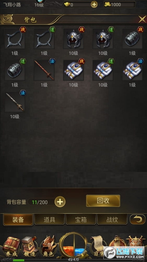The height and width of the screenshot is (262, 147).
Task: Open the 战纹 tab
Action: pos(112,220)
